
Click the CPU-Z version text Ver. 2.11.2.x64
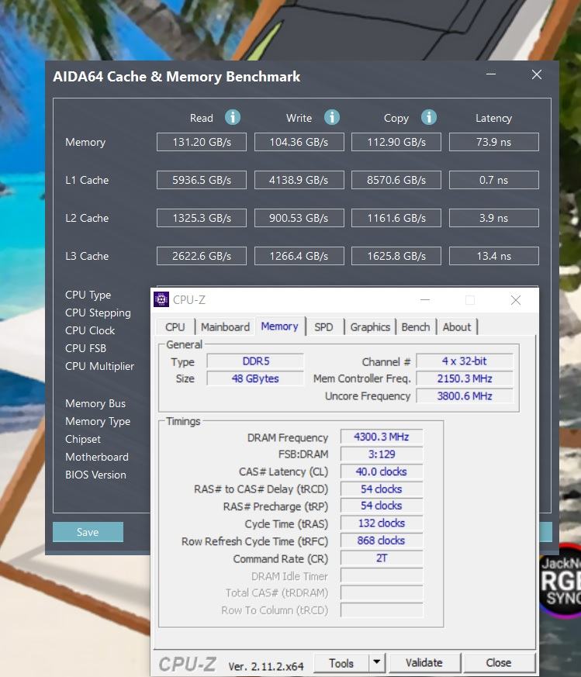click(x=266, y=666)
